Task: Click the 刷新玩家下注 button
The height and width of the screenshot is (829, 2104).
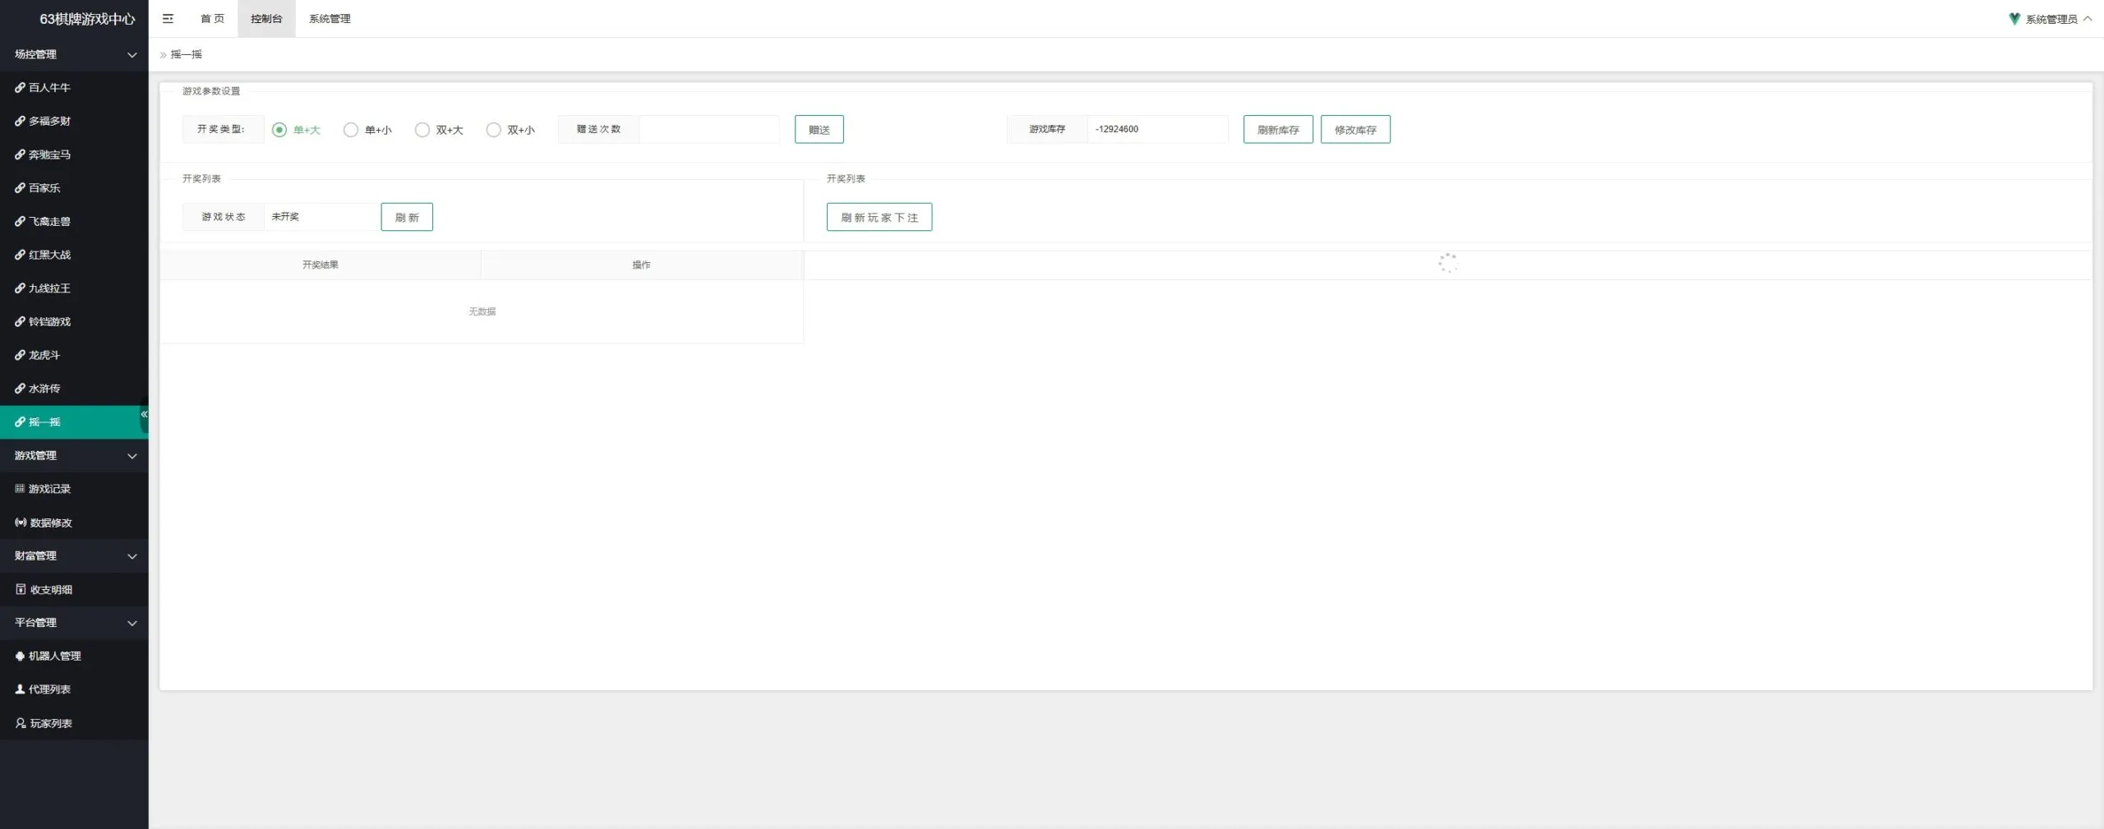Action: (879, 217)
